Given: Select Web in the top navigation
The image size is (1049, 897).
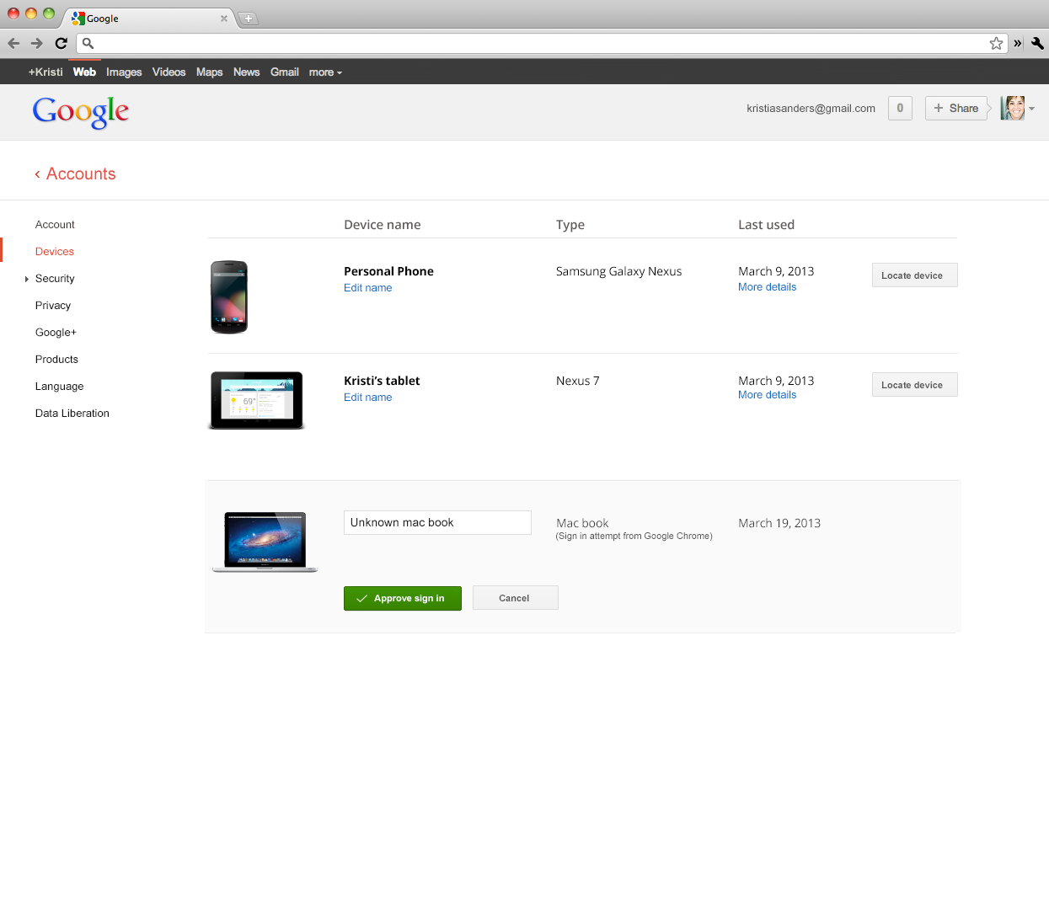Looking at the screenshot, I should pyautogui.click(x=84, y=72).
